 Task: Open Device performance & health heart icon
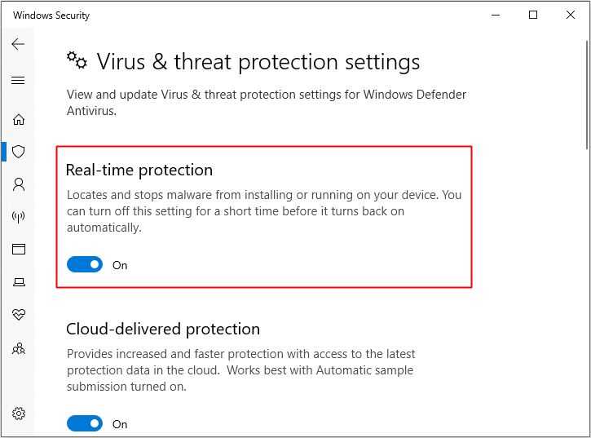19,314
